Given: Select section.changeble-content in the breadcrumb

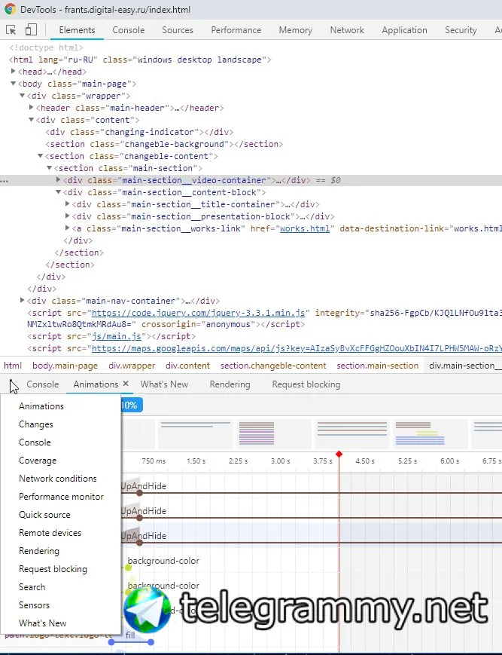Looking at the screenshot, I should point(273,366).
